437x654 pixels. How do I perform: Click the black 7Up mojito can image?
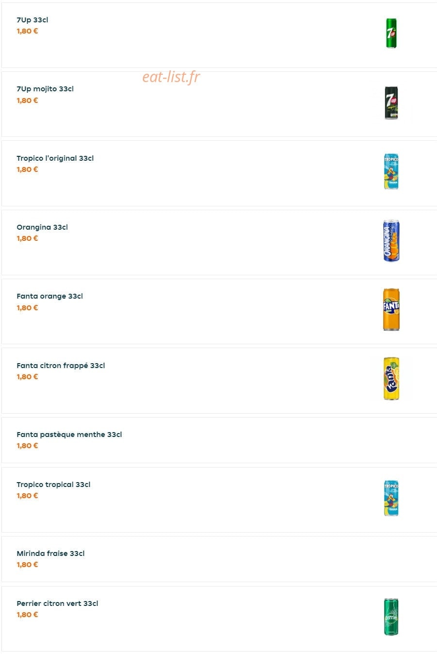tap(391, 102)
